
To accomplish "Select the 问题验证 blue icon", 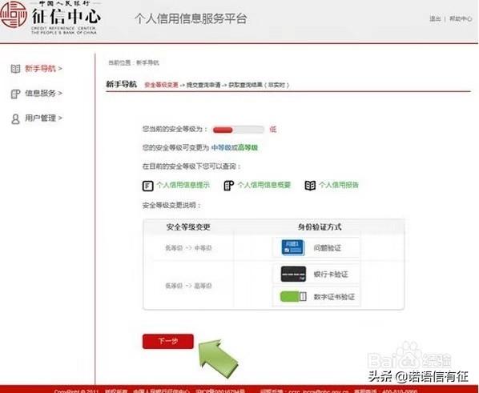I will click(293, 247).
